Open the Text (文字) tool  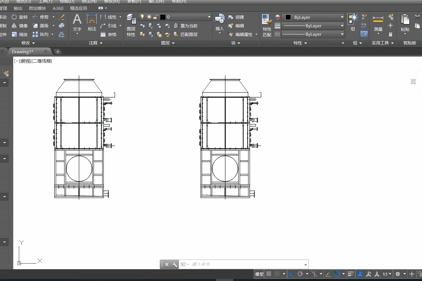click(x=77, y=23)
